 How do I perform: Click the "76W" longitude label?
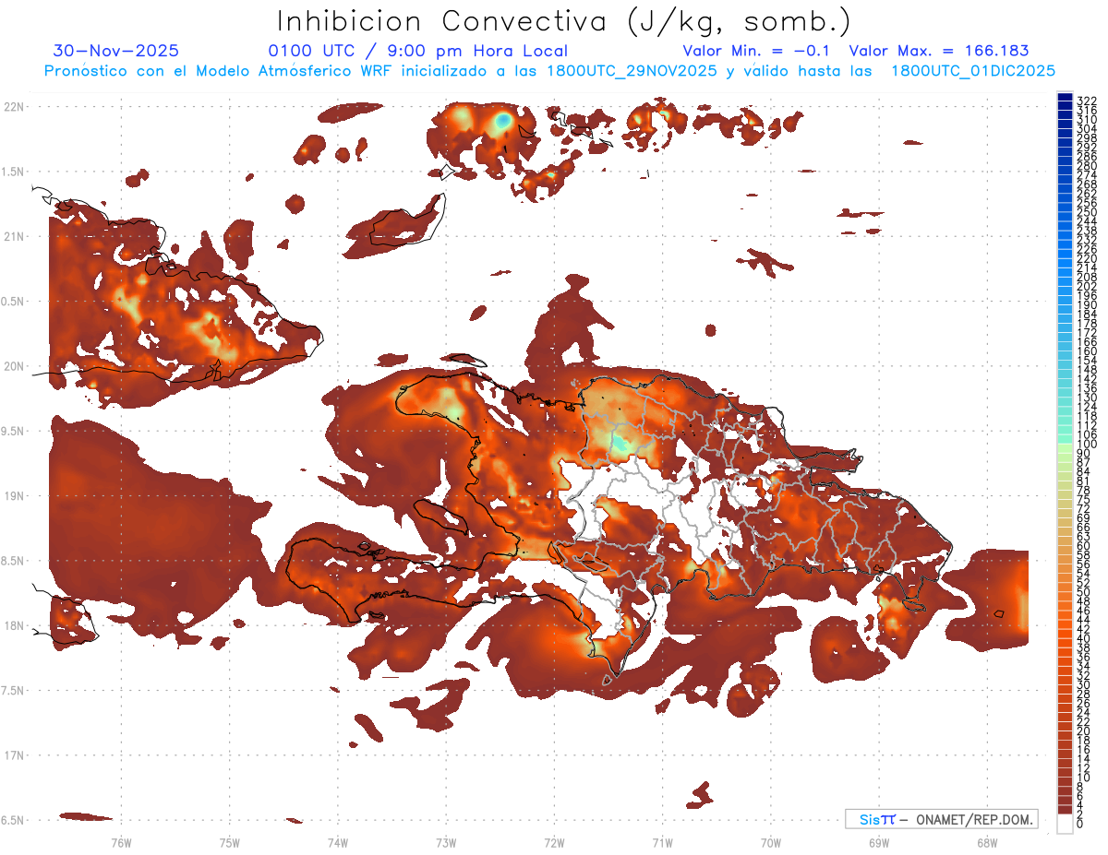(121, 842)
